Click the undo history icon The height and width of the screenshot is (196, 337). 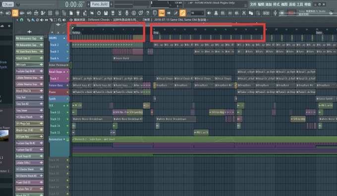click(x=99, y=13)
